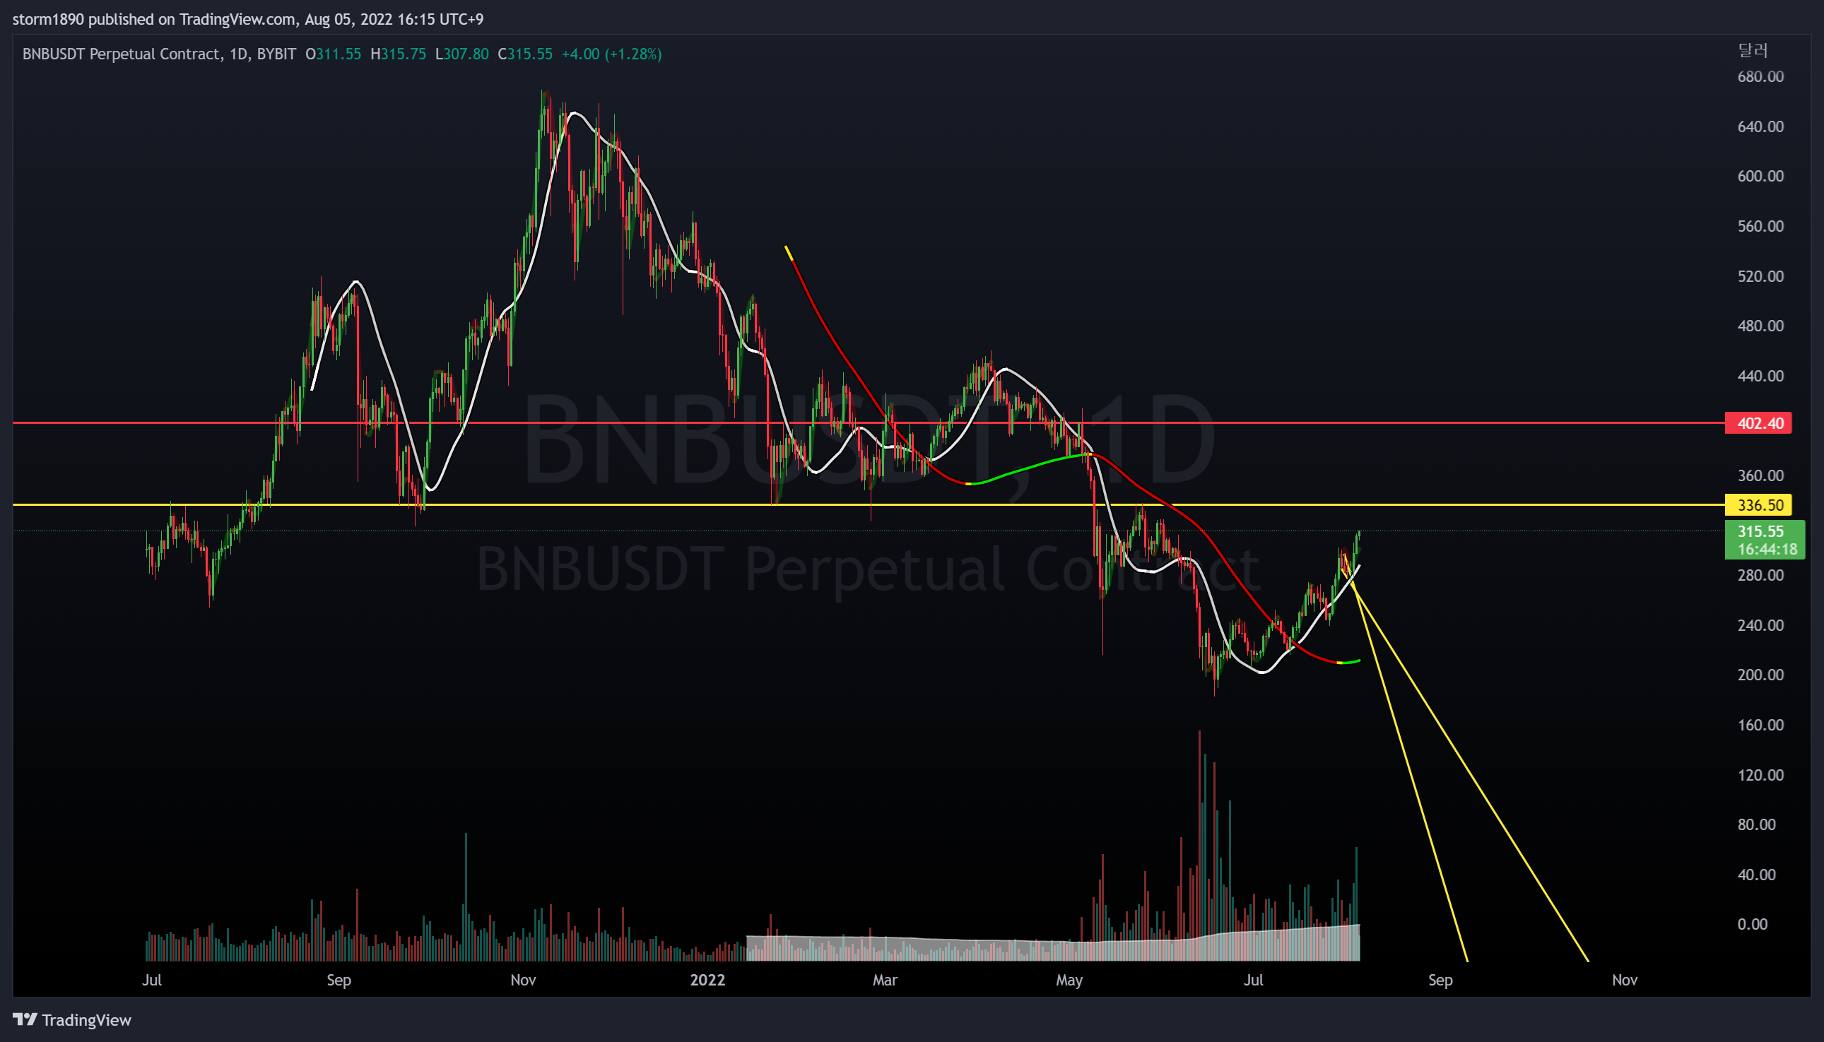The height and width of the screenshot is (1042, 1824).
Task: Click the 520.00 price axis label
Action: 1760,276
